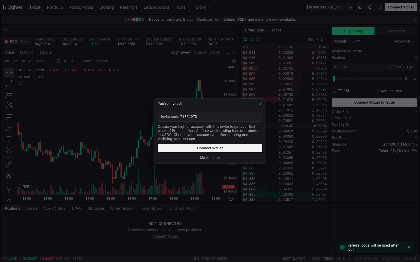Expand the Tools menu dropdown
Viewport: 420px width, 262px height.
click(x=182, y=7)
